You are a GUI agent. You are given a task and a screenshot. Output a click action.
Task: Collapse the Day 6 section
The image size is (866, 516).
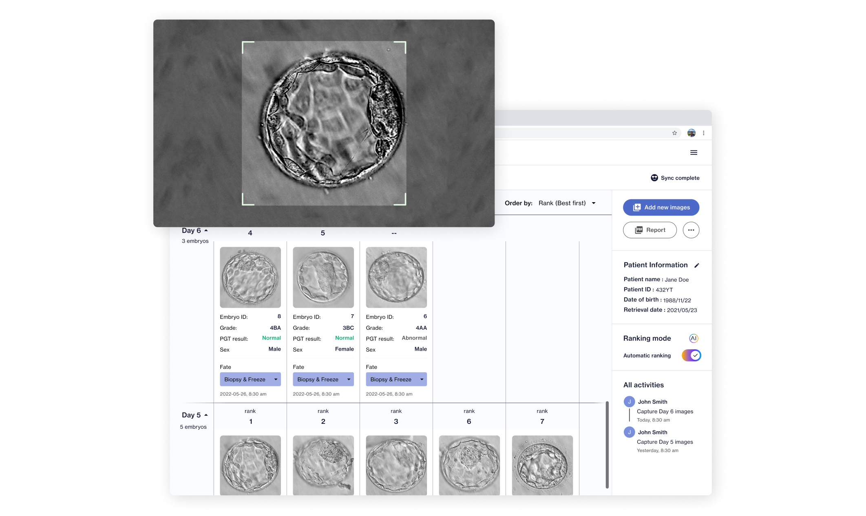[206, 231]
